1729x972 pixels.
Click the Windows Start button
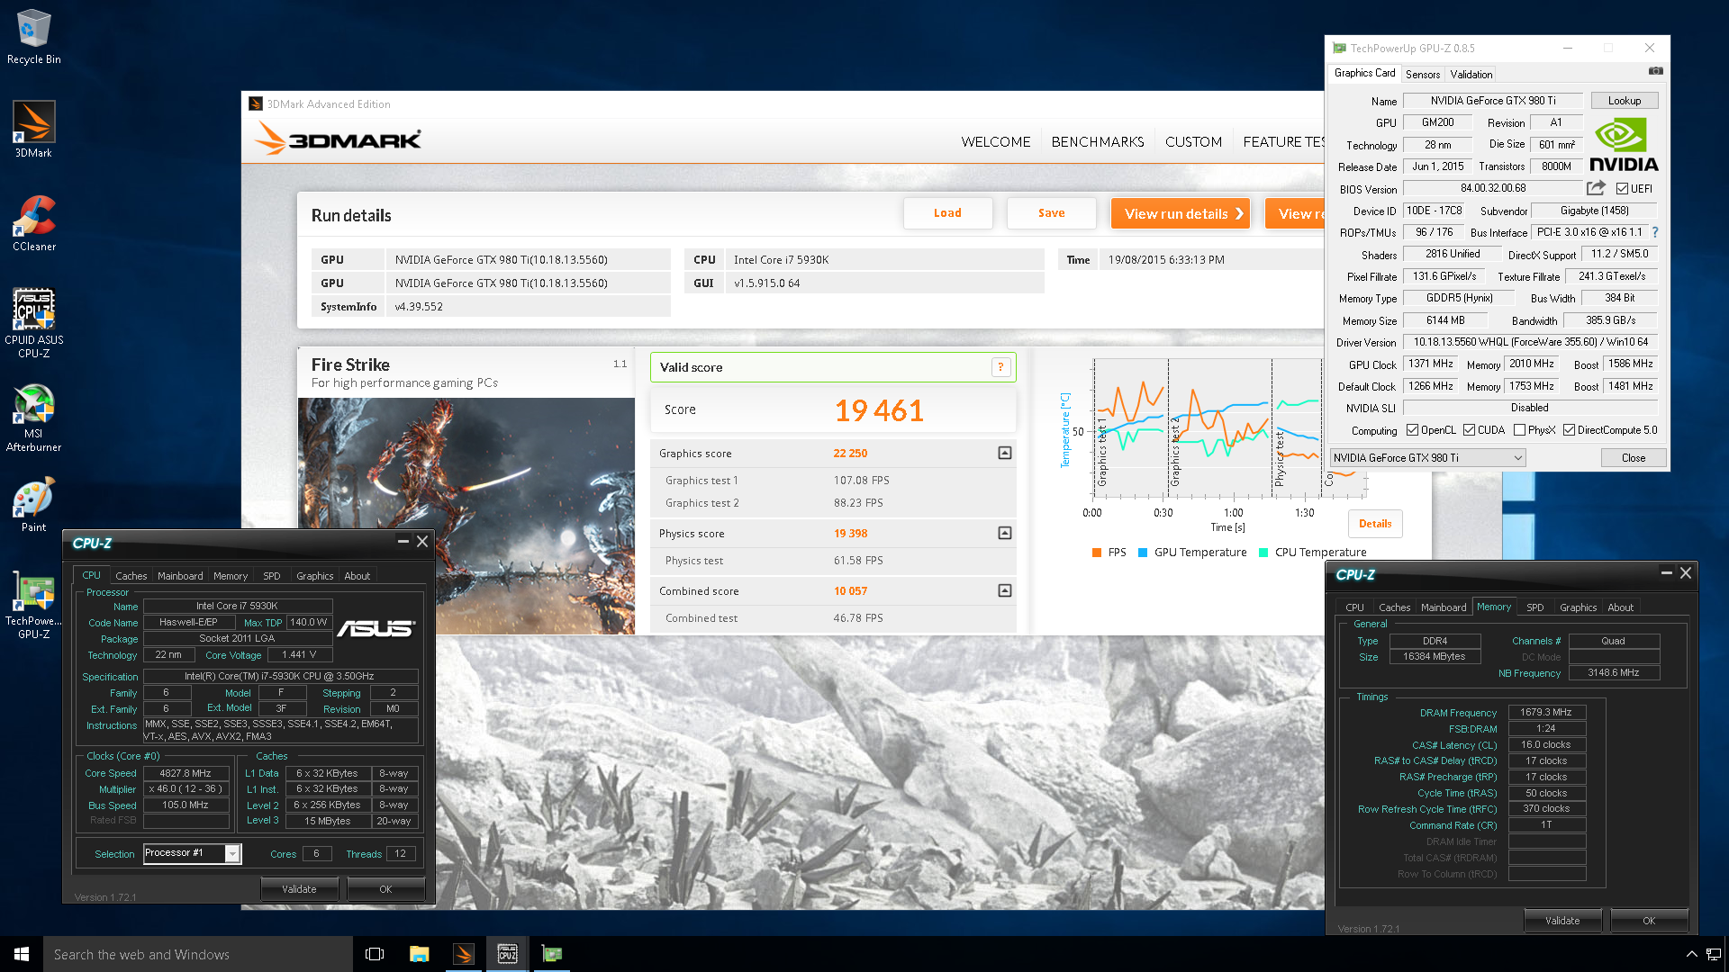pos(22,954)
